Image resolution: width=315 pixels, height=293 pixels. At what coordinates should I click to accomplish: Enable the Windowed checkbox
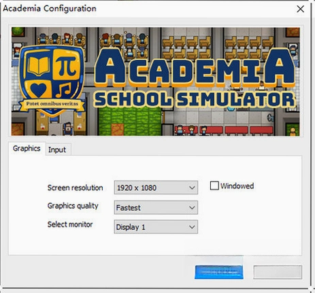[214, 186]
